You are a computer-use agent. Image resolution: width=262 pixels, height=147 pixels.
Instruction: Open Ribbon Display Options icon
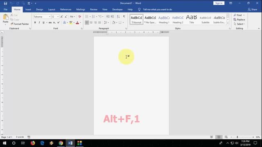(x=230, y=3)
